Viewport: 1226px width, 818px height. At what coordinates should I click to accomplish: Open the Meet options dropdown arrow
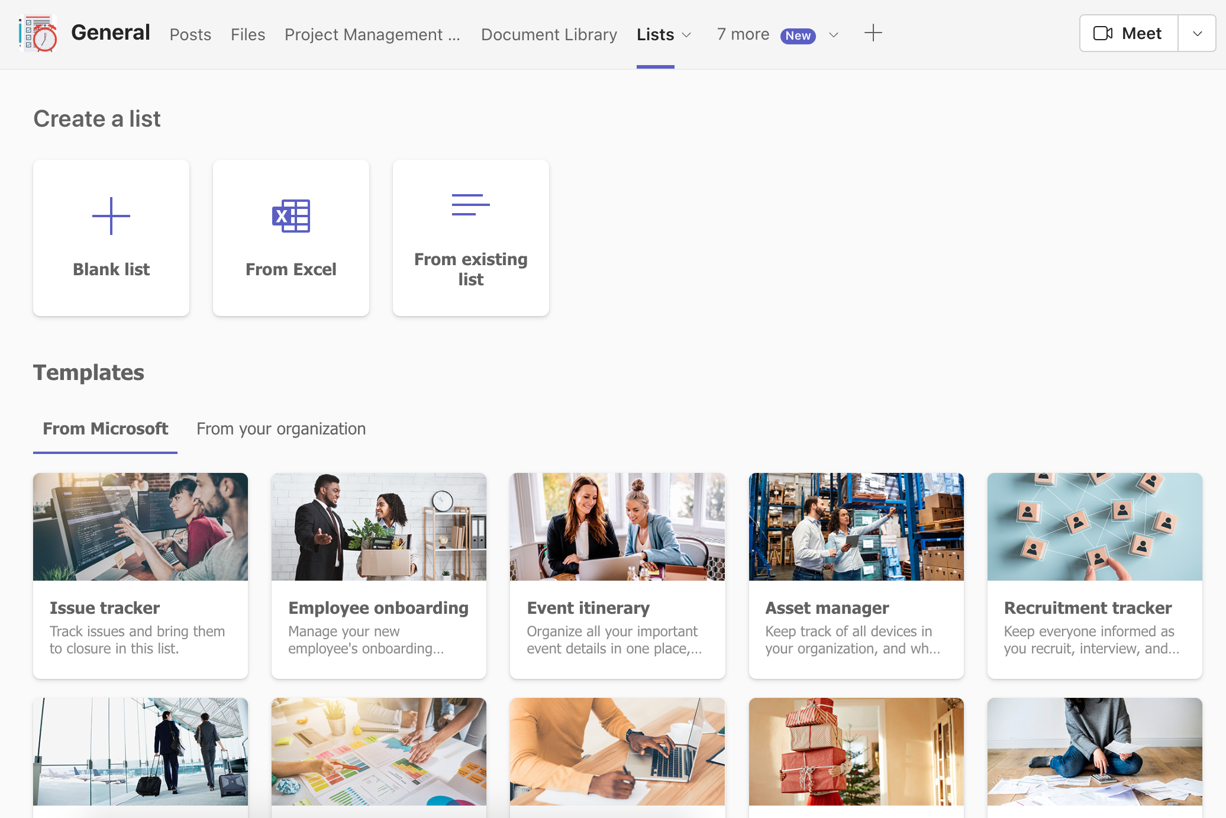pyautogui.click(x=1197, y=34)
